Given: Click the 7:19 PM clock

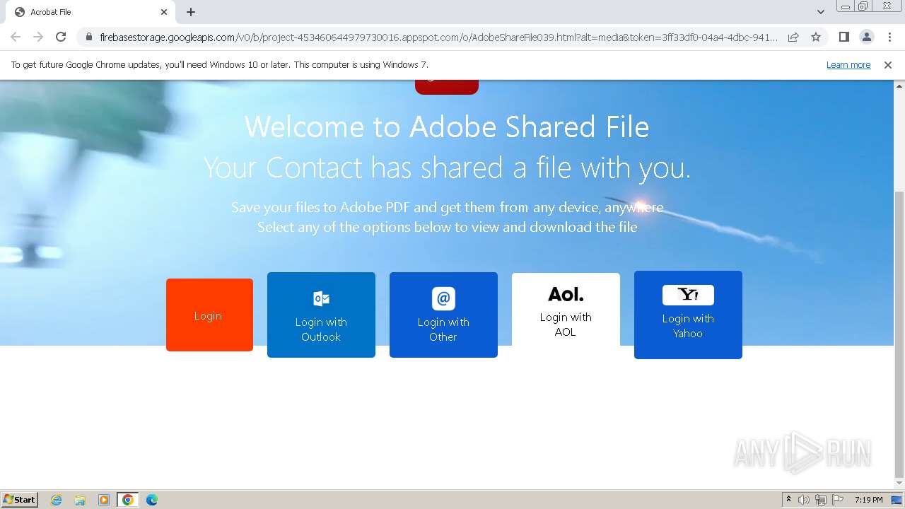Looking at the screenshot, I should 868,500.
